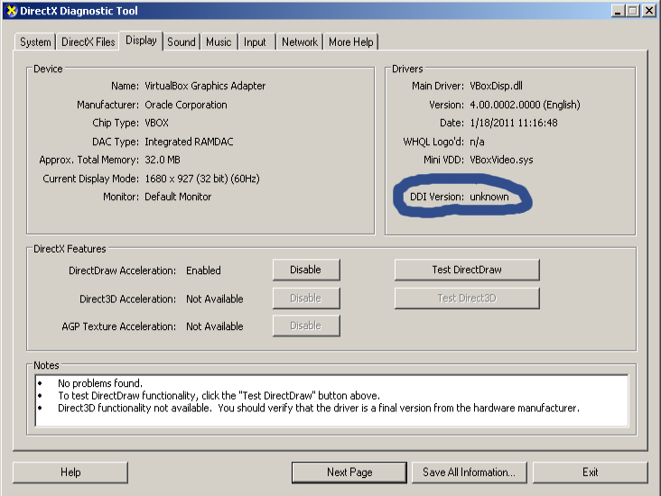Click the '1/18/2011 11:16:48' date value
The width and height of the screenshot is (661, 496).
(514, 123)
